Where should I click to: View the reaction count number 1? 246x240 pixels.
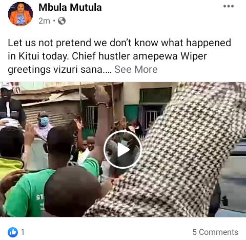click(23, 232)
